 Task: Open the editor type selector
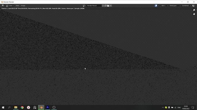pyautogui.click(x=3, y=5)
